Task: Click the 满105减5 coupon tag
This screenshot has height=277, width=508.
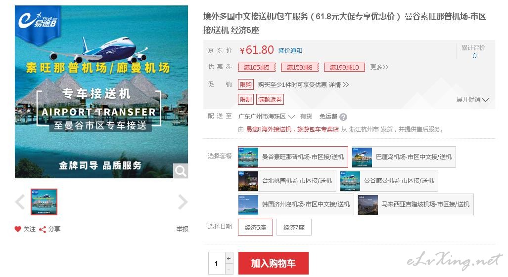Action: click(257, 67)
